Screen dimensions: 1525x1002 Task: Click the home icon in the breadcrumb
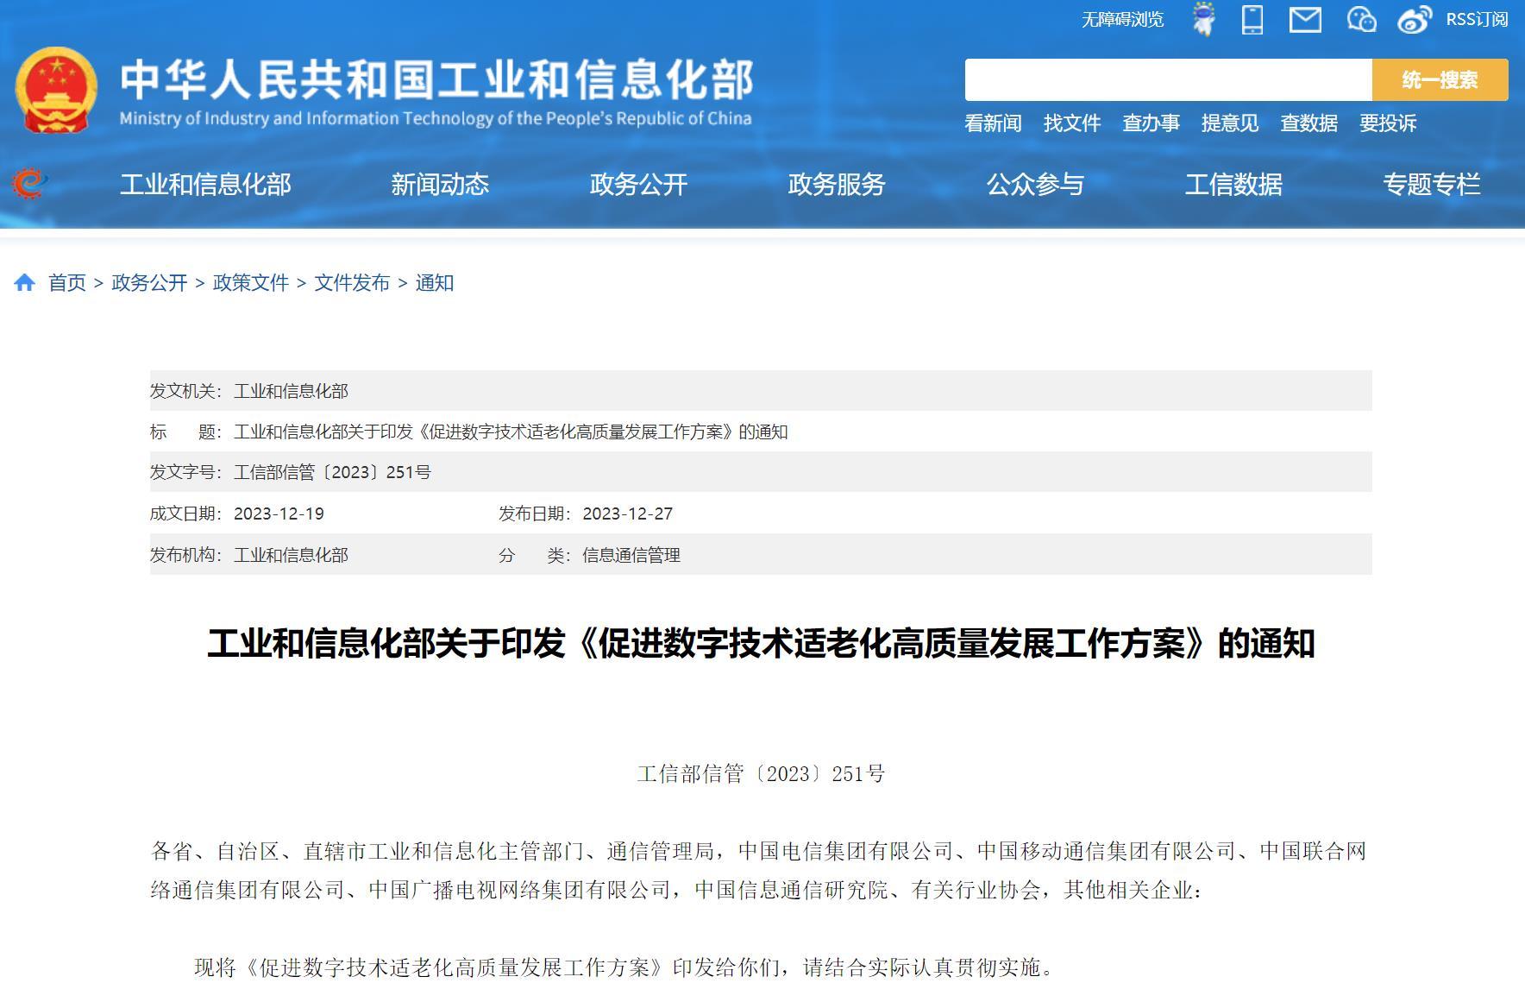click(x=26, y=282)
